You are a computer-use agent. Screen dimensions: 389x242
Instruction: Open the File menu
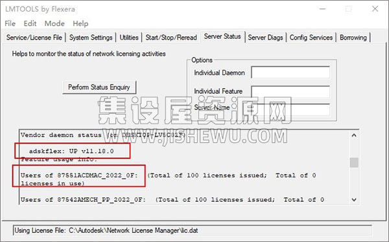(10, 23)
